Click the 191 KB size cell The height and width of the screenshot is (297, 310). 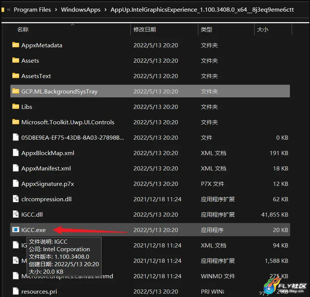click(x=279, y=153)
